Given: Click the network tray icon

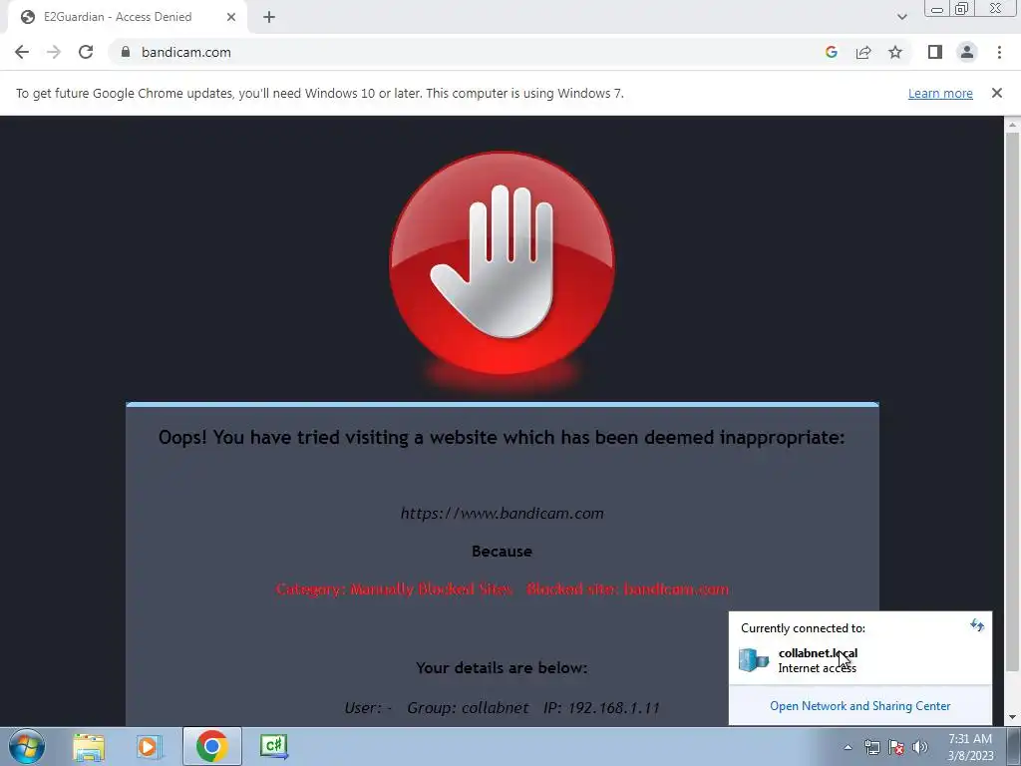Looking at the screenshot, I should pos(871,747).
